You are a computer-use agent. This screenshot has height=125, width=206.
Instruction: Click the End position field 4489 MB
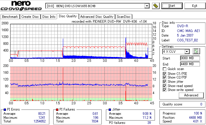pyautogui.click(x=190, y=64)
